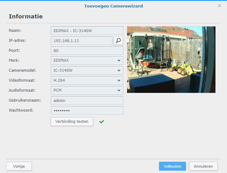The image size is (227, 173).
Task: Focus the Naam input field
Action: [87, 31]
